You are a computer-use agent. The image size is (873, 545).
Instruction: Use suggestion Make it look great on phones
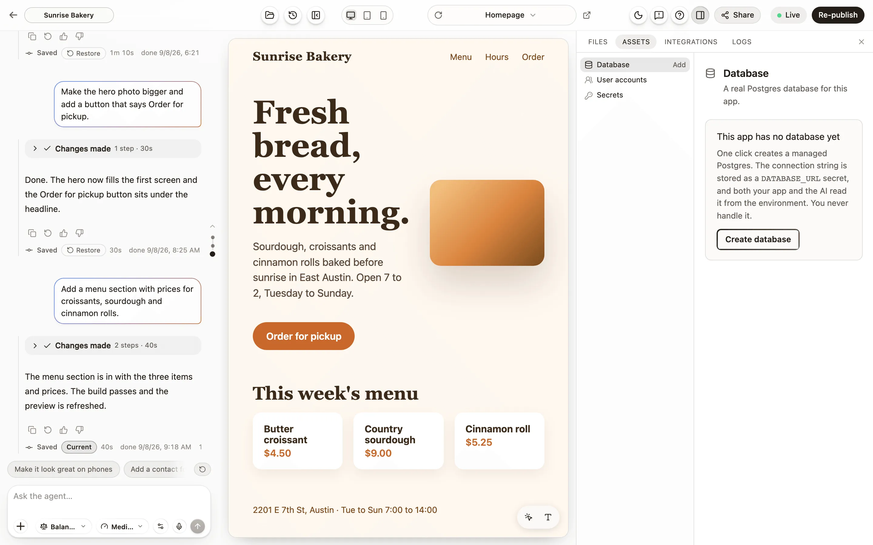point(63,469)
